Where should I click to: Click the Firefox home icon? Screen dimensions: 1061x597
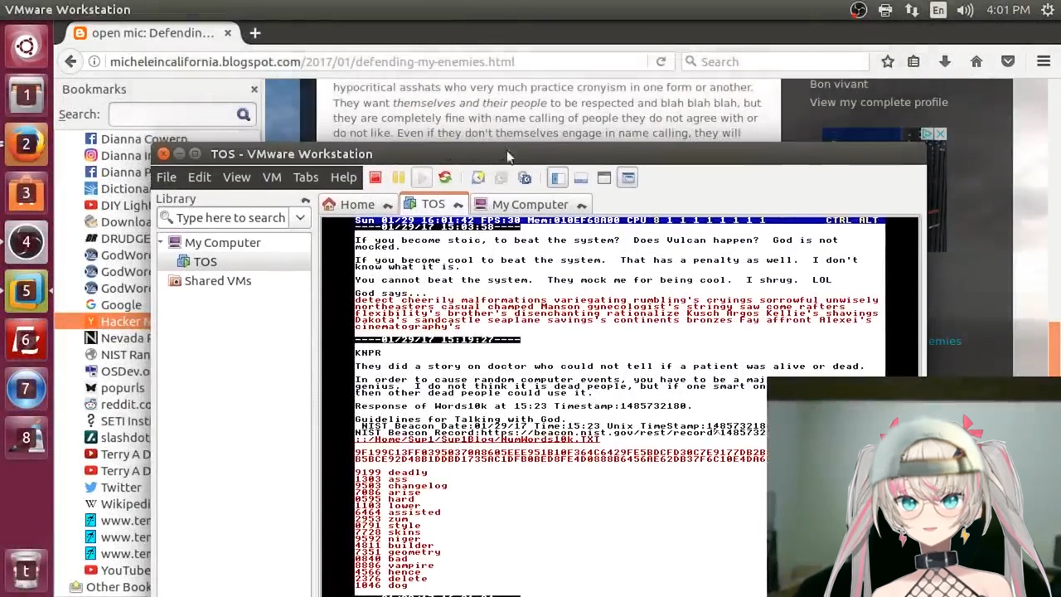point(976,61)
